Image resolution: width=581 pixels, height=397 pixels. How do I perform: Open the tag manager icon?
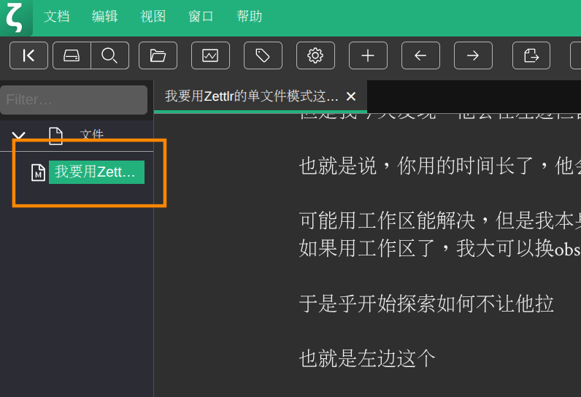click(x=263, y=55)
